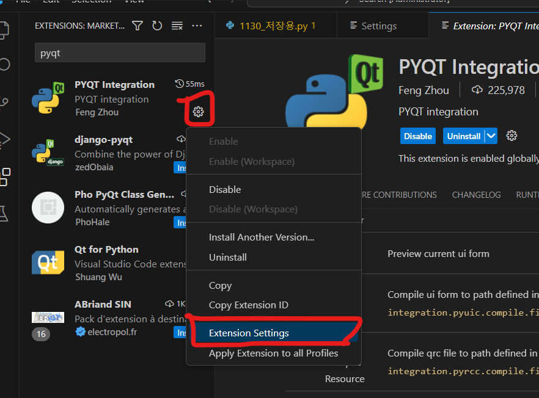Open Search activity bar icon
The image size is (539, 398).
(x=5, y=64)
